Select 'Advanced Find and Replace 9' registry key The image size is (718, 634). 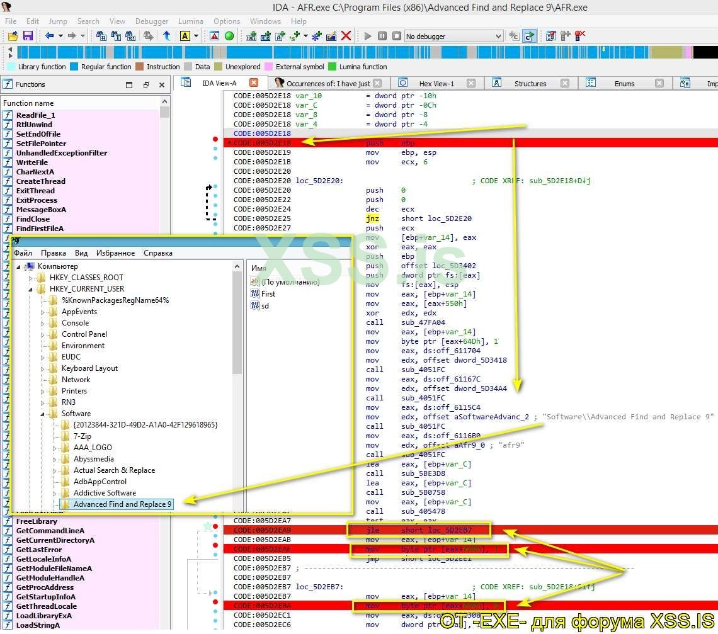[122, 504]
